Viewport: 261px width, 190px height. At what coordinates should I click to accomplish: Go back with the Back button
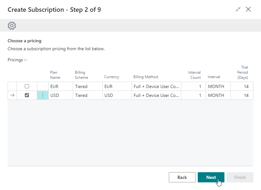(x=182, y=177)
